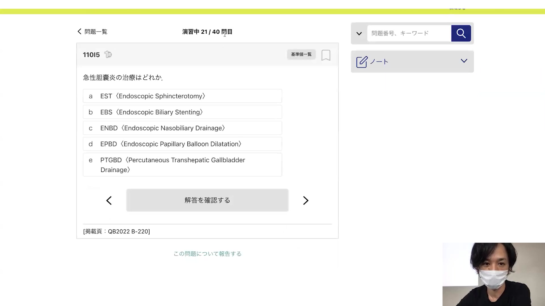This screenshot has width=545, height=306.
Task: Click the webcam video thumbnail
Action: coord(493,274)
